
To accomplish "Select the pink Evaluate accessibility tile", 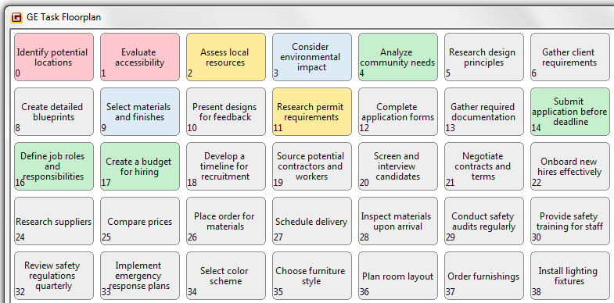I will [x=140, y=57].
